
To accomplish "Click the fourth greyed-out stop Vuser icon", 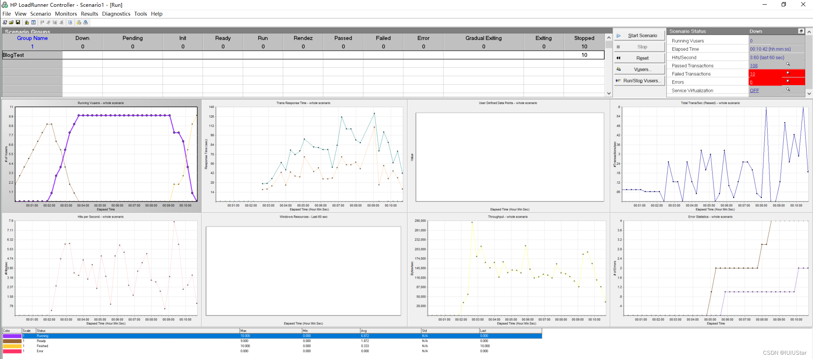I will [61, 22].
